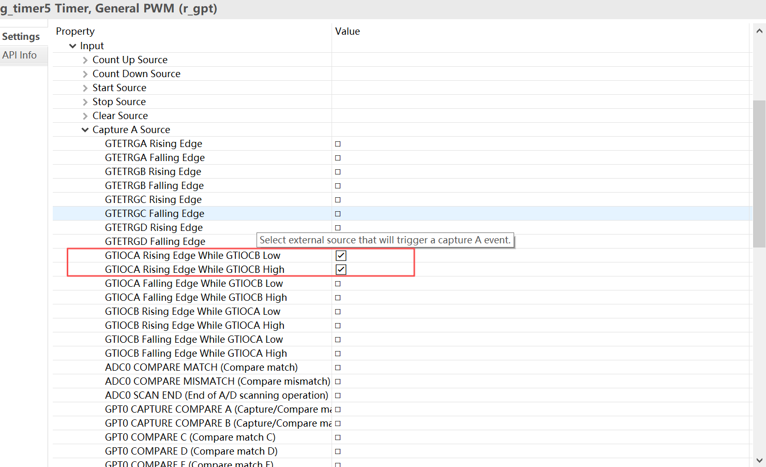Click the scrollbar up arrow
Viewport: 766px width, 467px height.
[x=759, y=31]
